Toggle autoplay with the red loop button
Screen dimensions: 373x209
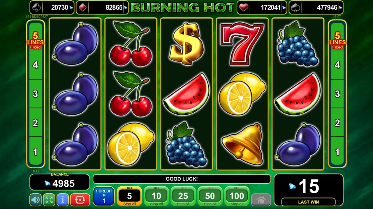coord(80,200)
